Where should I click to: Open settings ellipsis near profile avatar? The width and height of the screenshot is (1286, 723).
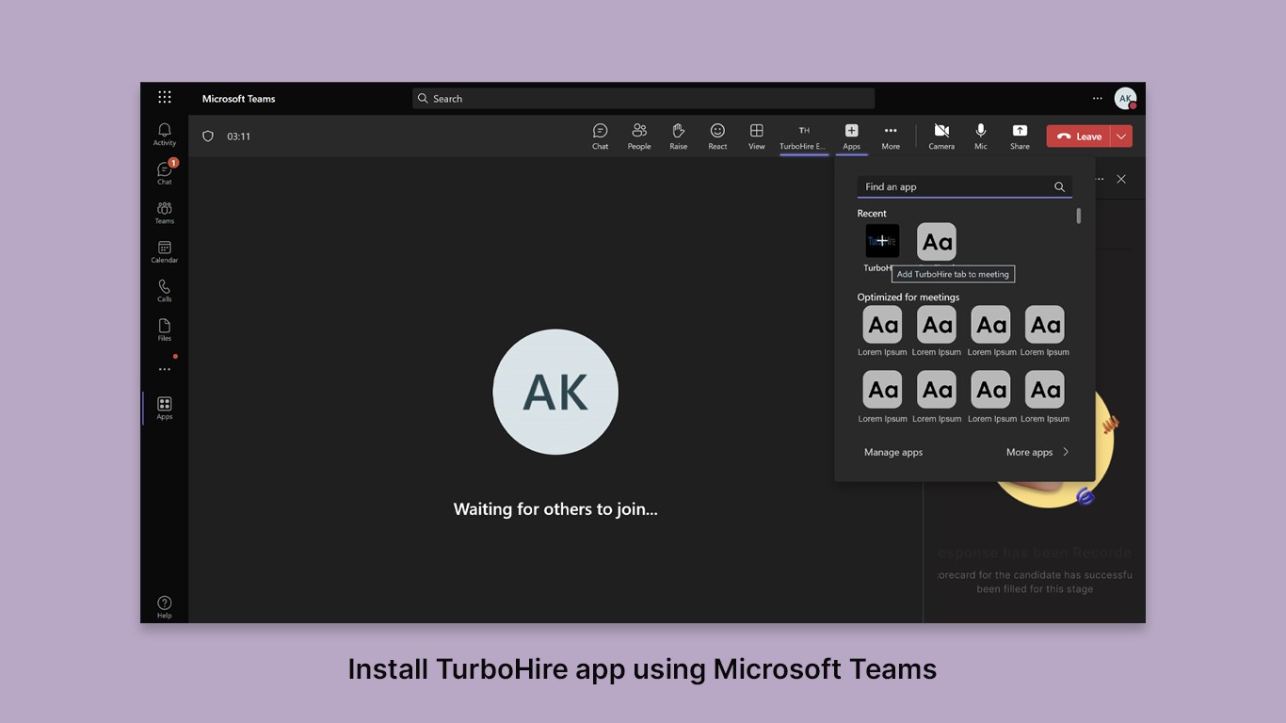(x=1097, y=98)
